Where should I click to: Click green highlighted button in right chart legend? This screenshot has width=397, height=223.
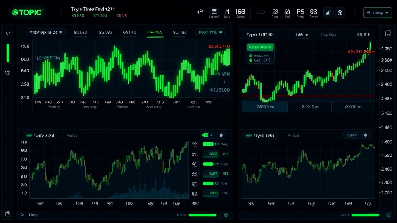pos(260,47)
